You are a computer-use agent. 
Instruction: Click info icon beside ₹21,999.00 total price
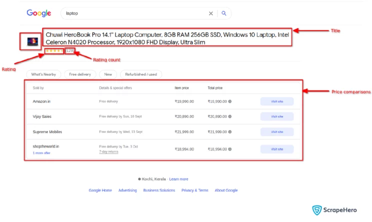tap(230, 132)
